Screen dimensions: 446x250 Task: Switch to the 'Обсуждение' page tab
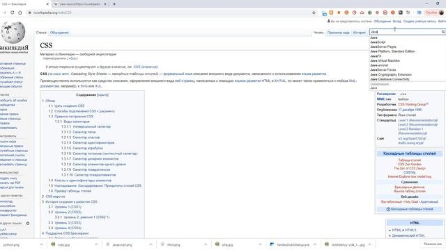tap(59, 33)
